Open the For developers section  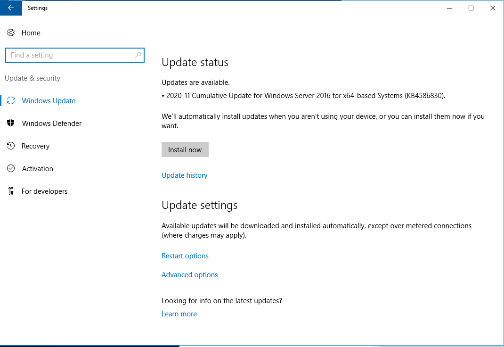pos(44,191)
